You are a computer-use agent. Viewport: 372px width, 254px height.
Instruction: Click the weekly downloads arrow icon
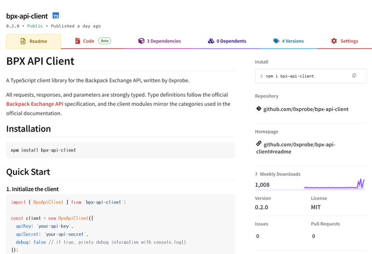(x=256, y=174)
